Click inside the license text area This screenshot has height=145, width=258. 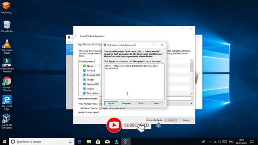(134, 82)
